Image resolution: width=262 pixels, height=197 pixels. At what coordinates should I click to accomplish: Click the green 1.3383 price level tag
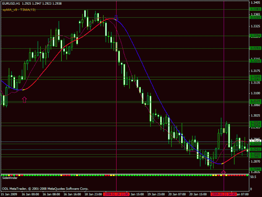255,9
